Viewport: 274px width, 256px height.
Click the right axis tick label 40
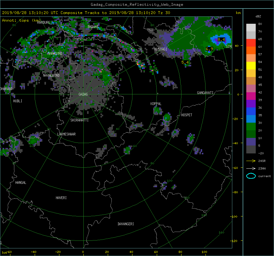[237, 46]
